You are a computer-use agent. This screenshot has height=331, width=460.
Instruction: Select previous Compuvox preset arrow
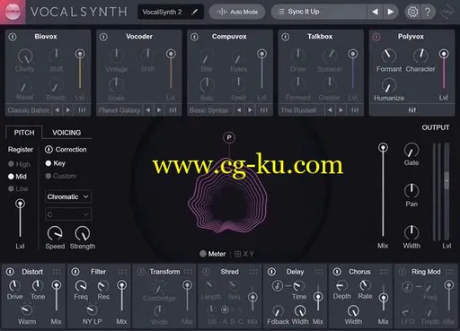[x=239, y=110]
